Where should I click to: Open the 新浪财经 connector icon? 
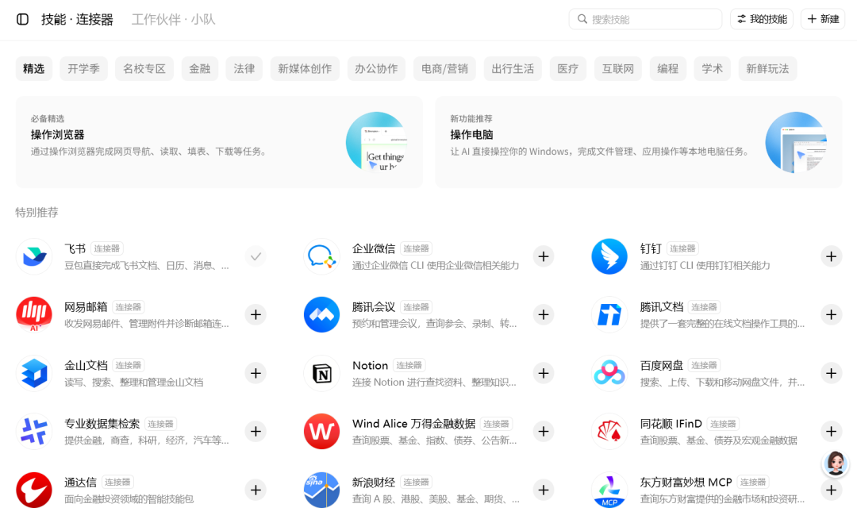coord(321,490)
